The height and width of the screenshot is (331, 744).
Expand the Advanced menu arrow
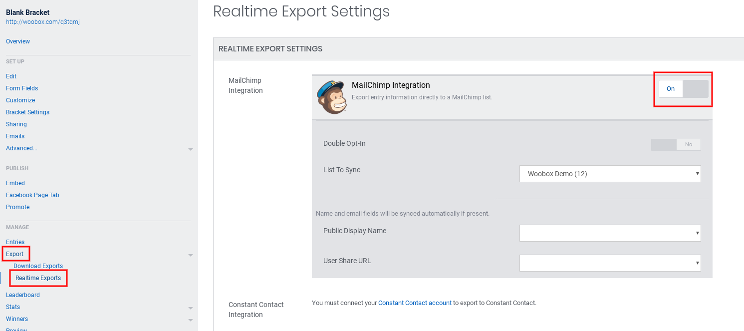(190, 149)
